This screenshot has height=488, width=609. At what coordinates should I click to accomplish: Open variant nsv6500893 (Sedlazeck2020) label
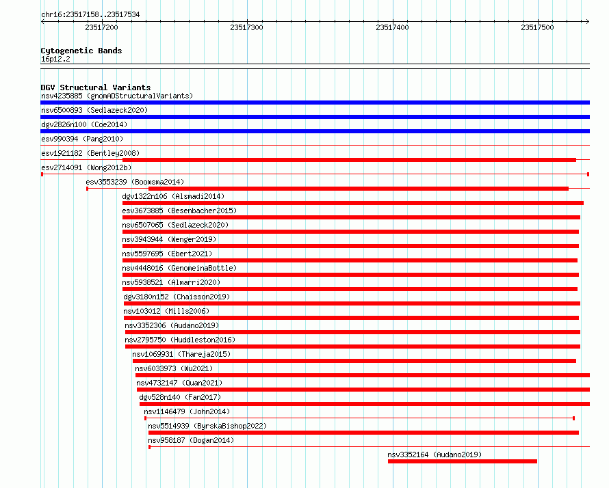(x=94, y=110)
